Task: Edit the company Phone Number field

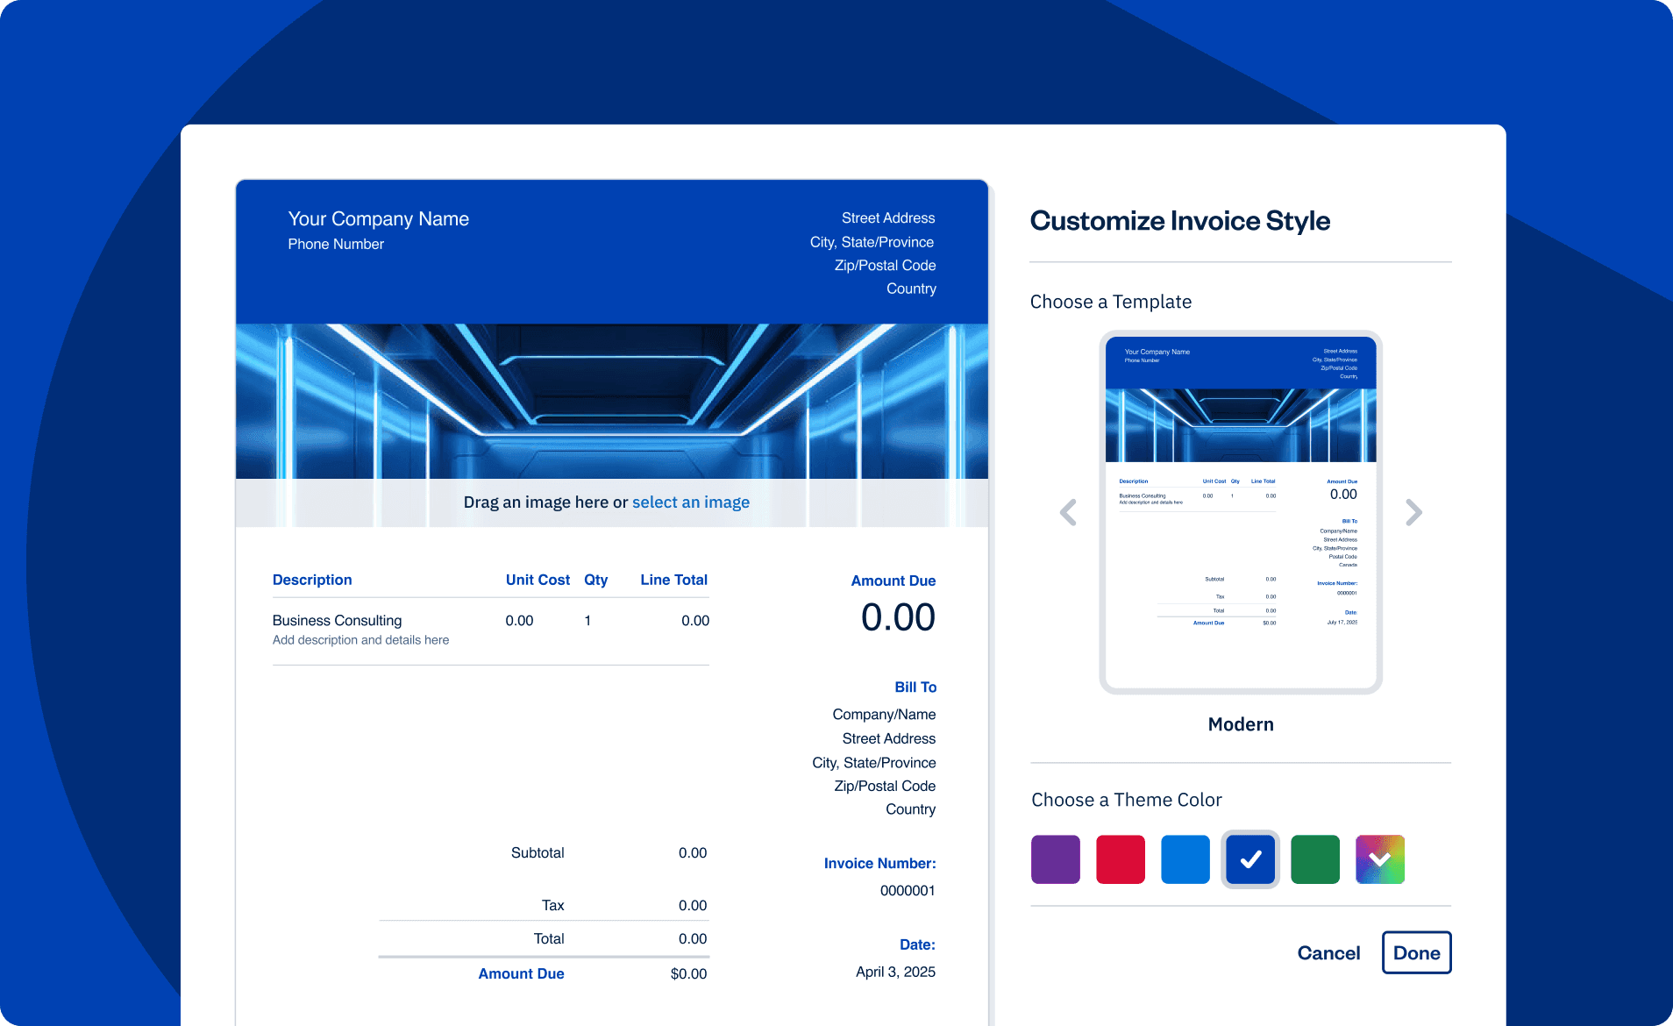Action: pyautogui.click(x=336, y=245)
